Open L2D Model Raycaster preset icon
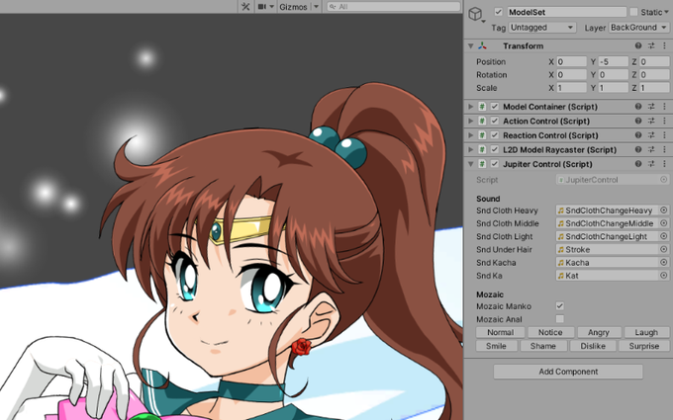Screen dimensions: 673x420 point(651,149)
